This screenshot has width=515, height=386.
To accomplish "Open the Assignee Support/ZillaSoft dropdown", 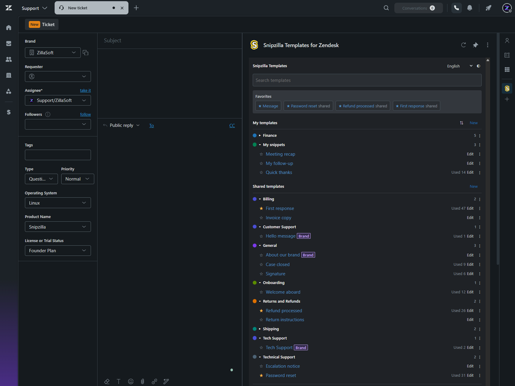I will pos(58,101).
